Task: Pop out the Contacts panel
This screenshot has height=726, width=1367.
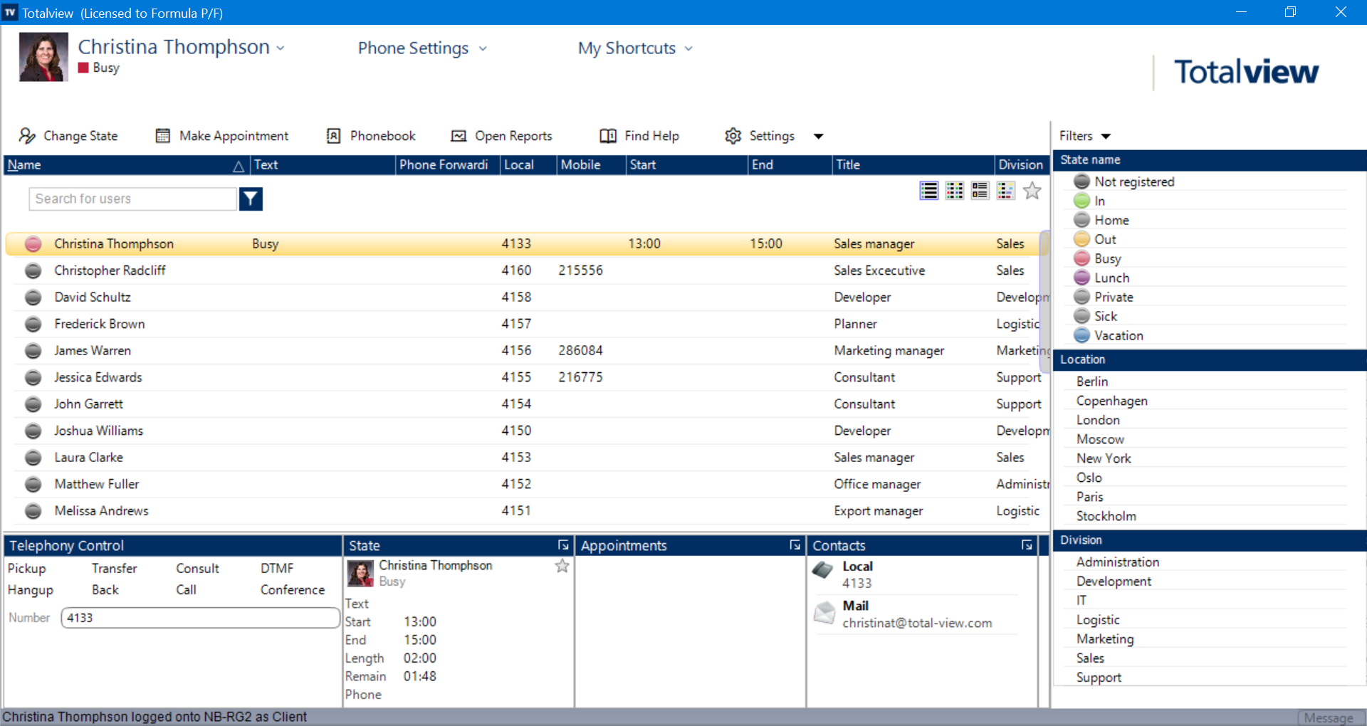Action: click(1027, 545)
